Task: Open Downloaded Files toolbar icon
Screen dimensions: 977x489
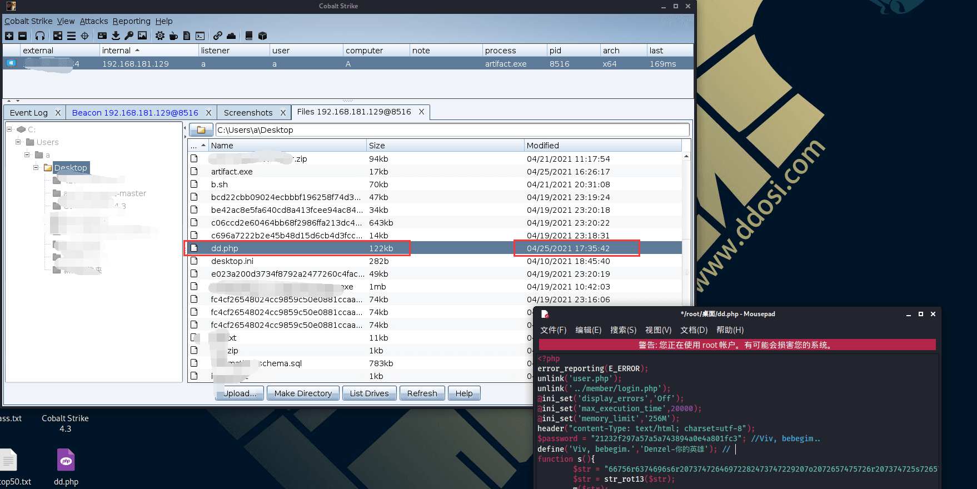Action: (x=116, y=36)
